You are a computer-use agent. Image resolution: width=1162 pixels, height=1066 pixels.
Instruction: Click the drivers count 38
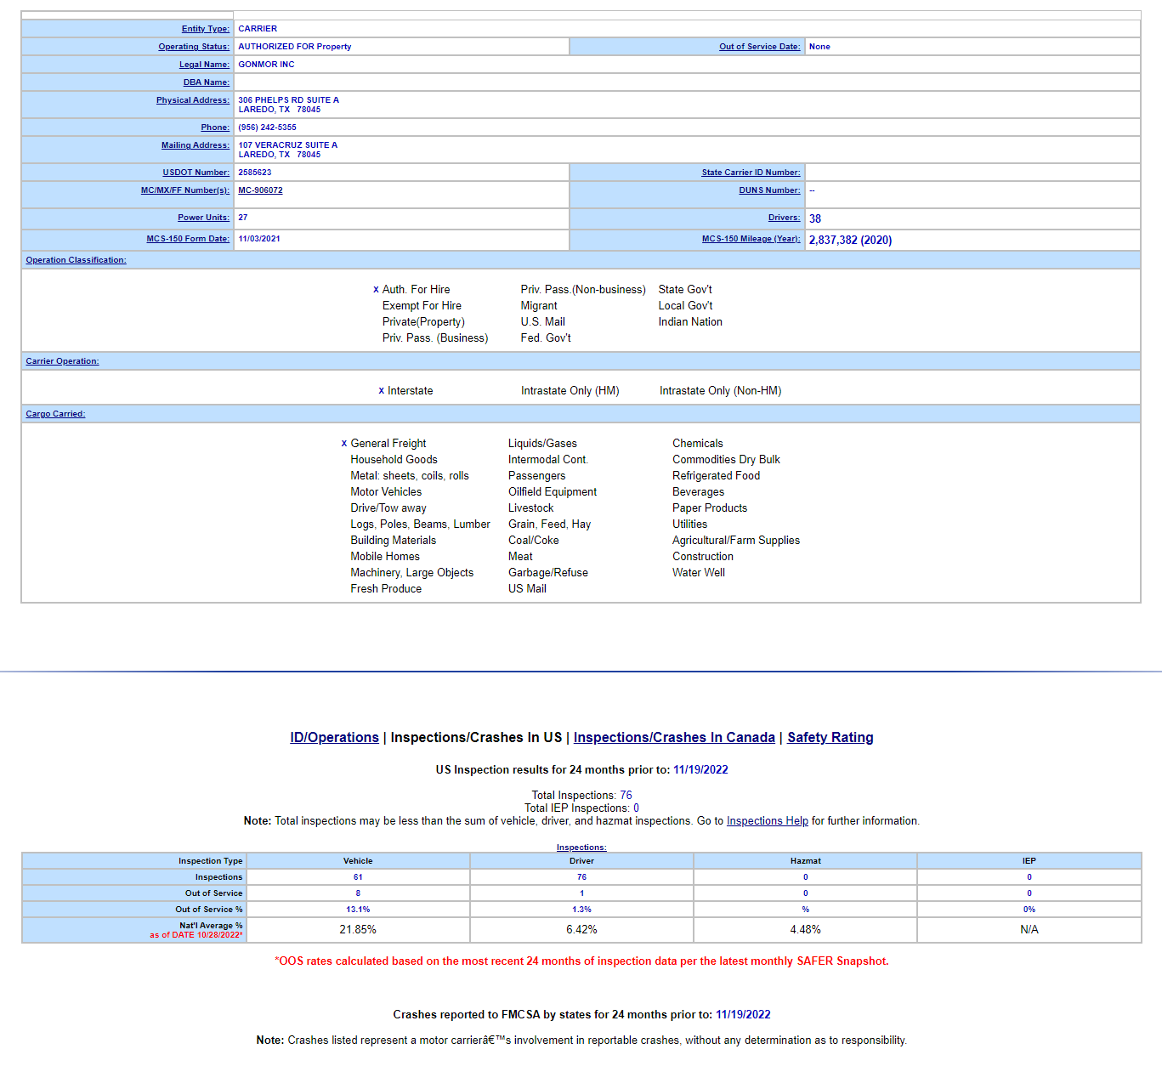(815, 219)
